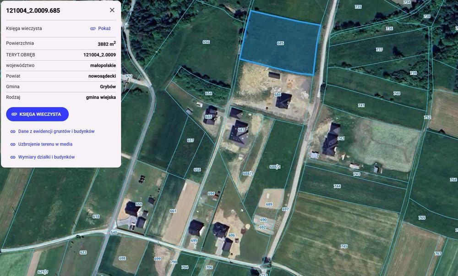Screen dimensions: 458x276
Task: Select parcel 656 on the map
Action: click(x=206, y=42)
